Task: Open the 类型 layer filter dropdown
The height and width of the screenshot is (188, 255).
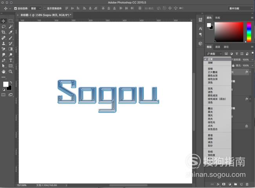Action: pos(214,54)
